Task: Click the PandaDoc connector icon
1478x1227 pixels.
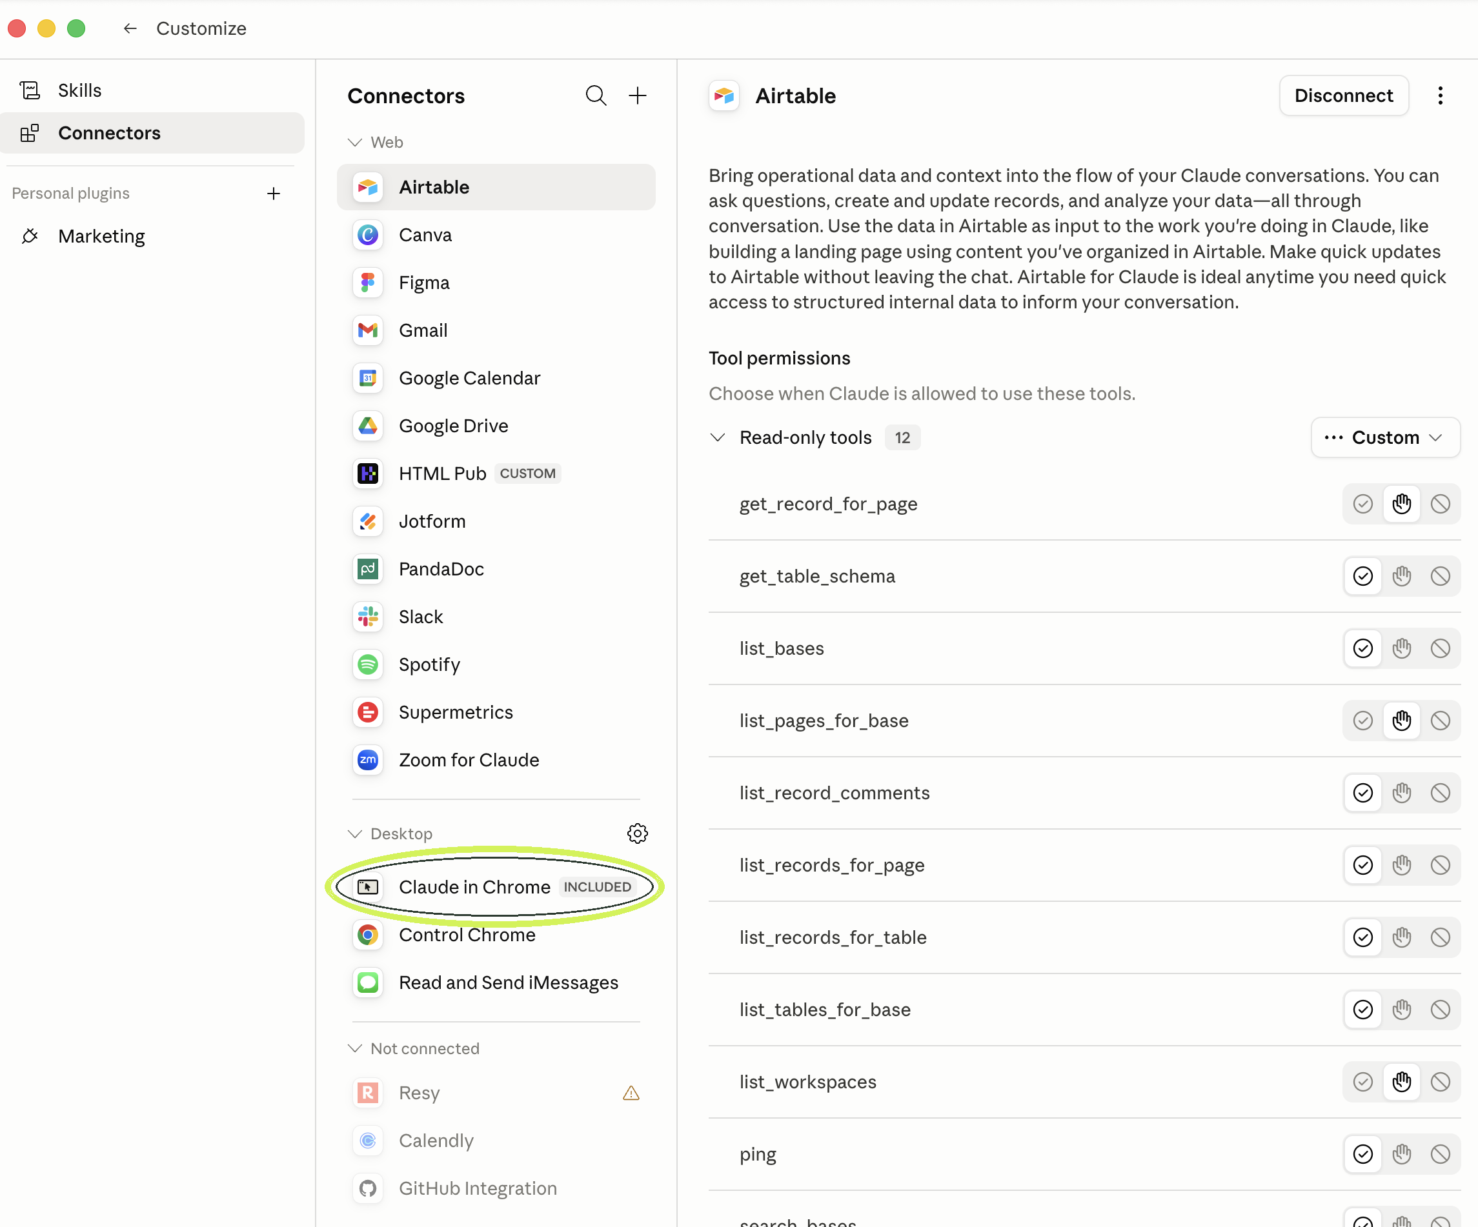Action: click(x=368, y=569)
